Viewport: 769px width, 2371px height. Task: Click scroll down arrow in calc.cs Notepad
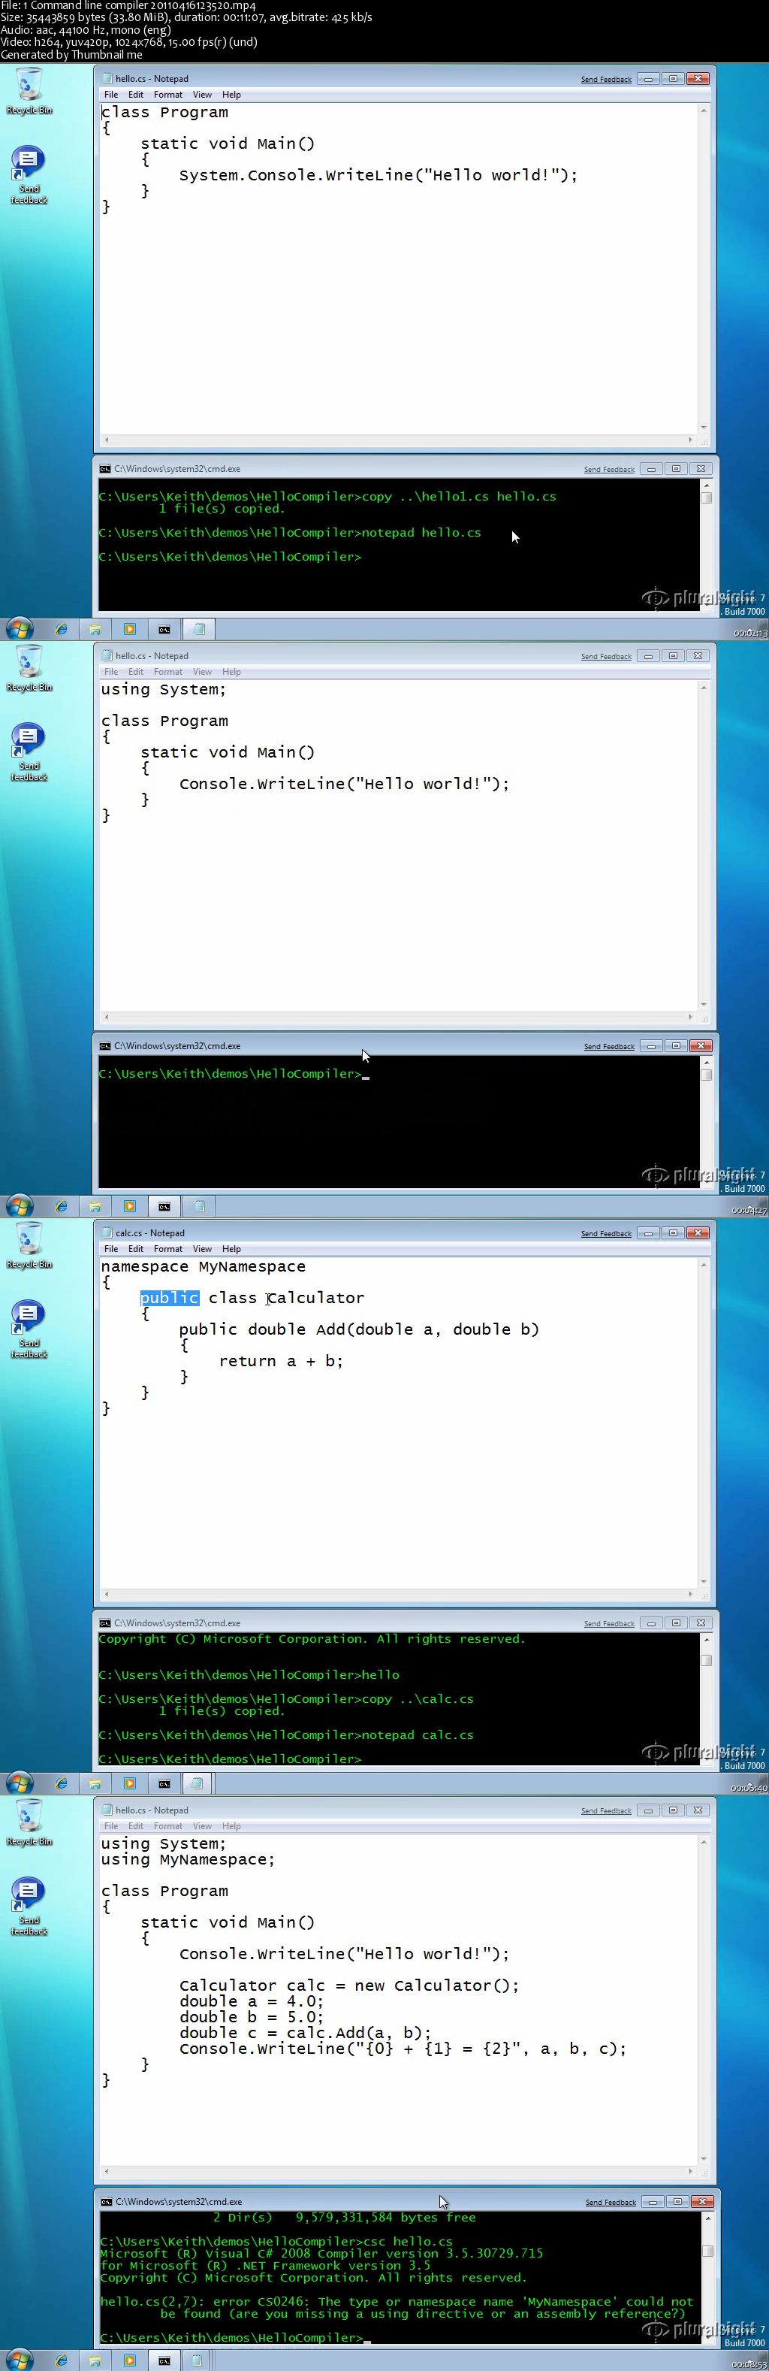[x=704, y=1581]
